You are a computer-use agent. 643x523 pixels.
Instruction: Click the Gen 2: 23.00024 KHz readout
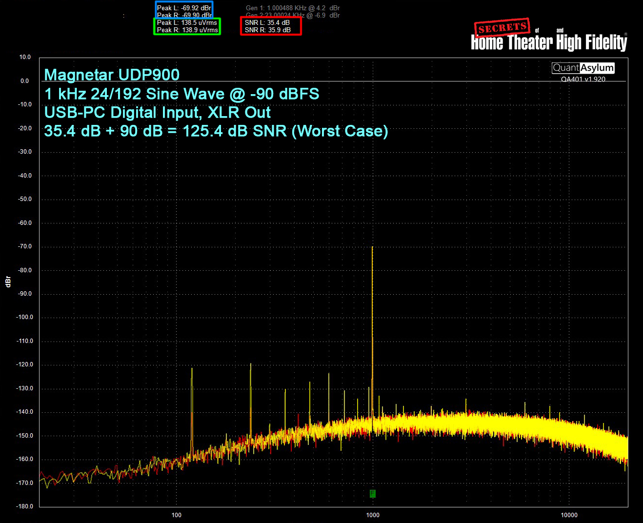tap(293, 15)
